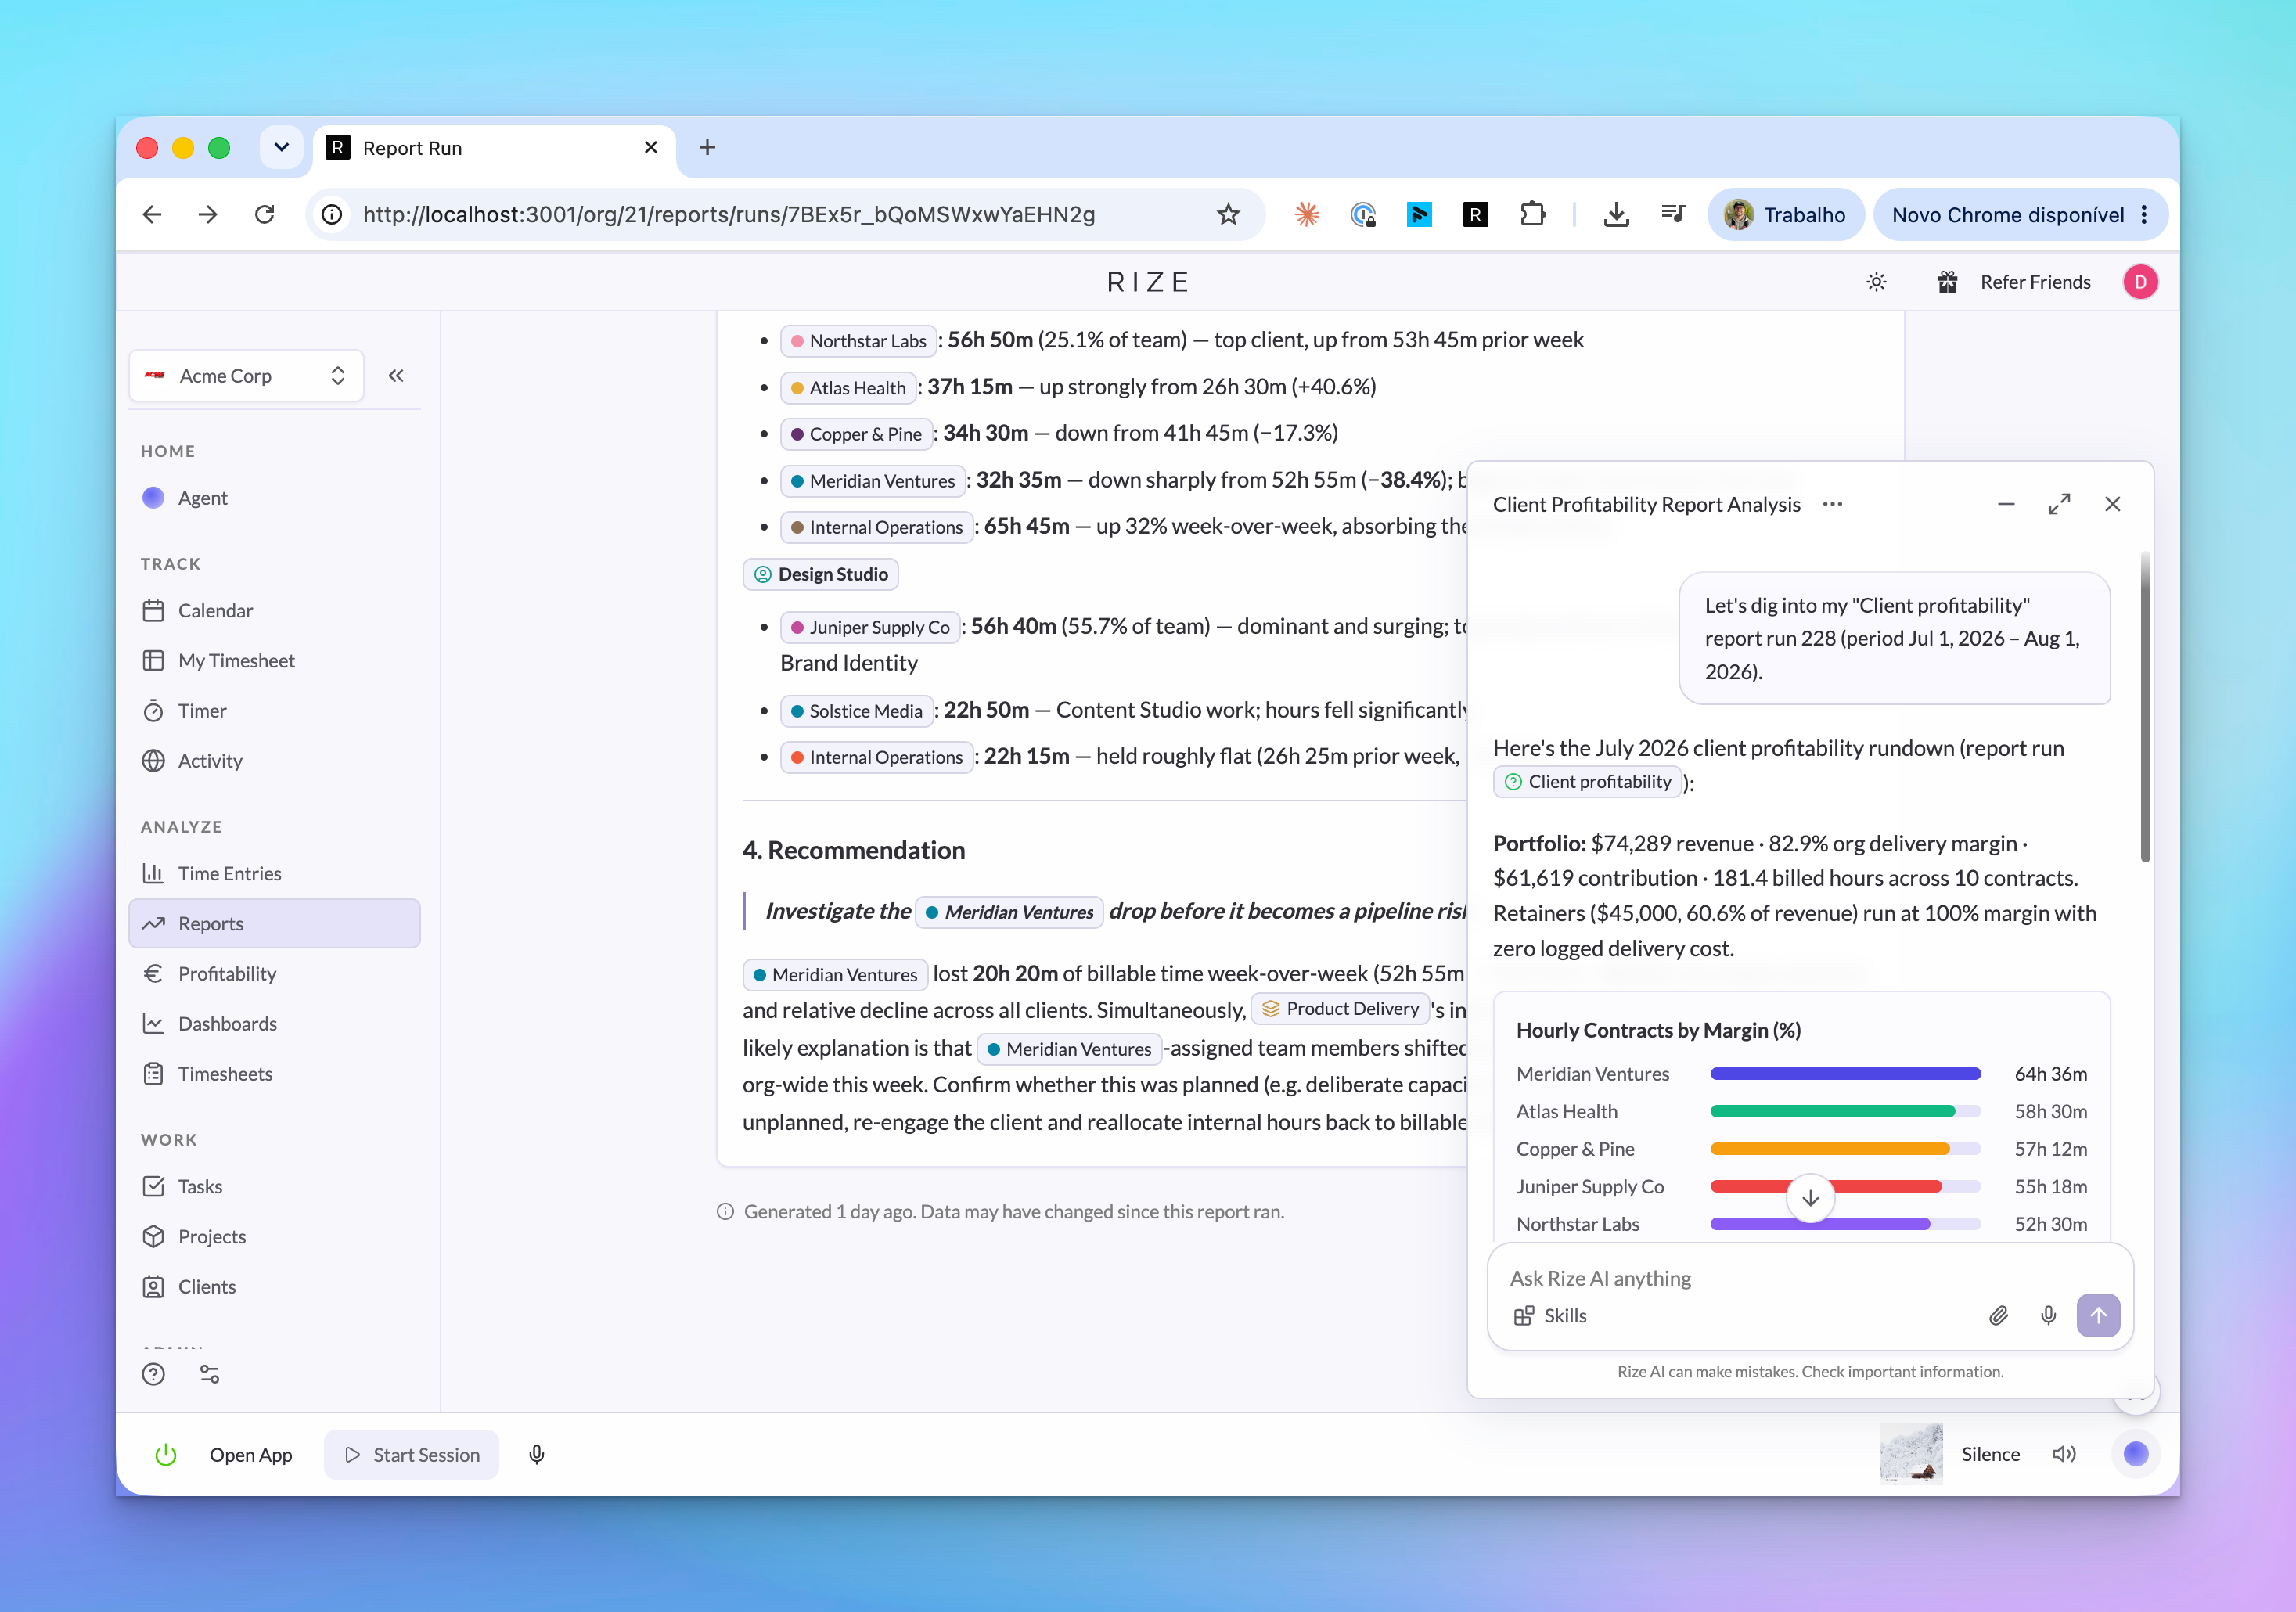The width and height of the screenshot is (2296, 1612).
Task: Click the Copper & Pine margin bar
Action: pos(1846,1149)
